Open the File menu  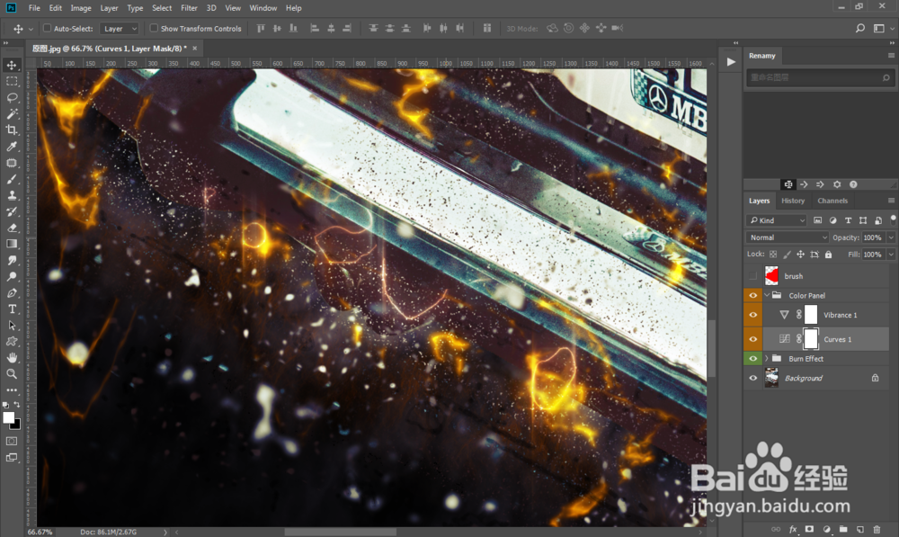coord(34,8)
